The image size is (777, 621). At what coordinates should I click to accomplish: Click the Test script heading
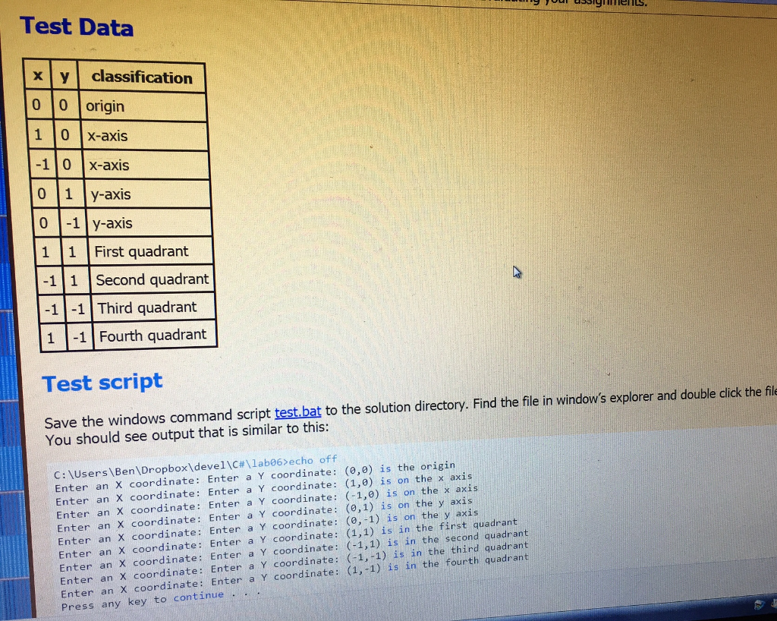[102, 383]
